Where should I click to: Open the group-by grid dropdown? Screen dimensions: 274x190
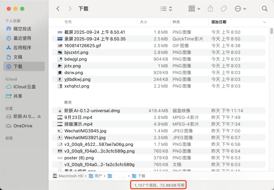point(194,9)
